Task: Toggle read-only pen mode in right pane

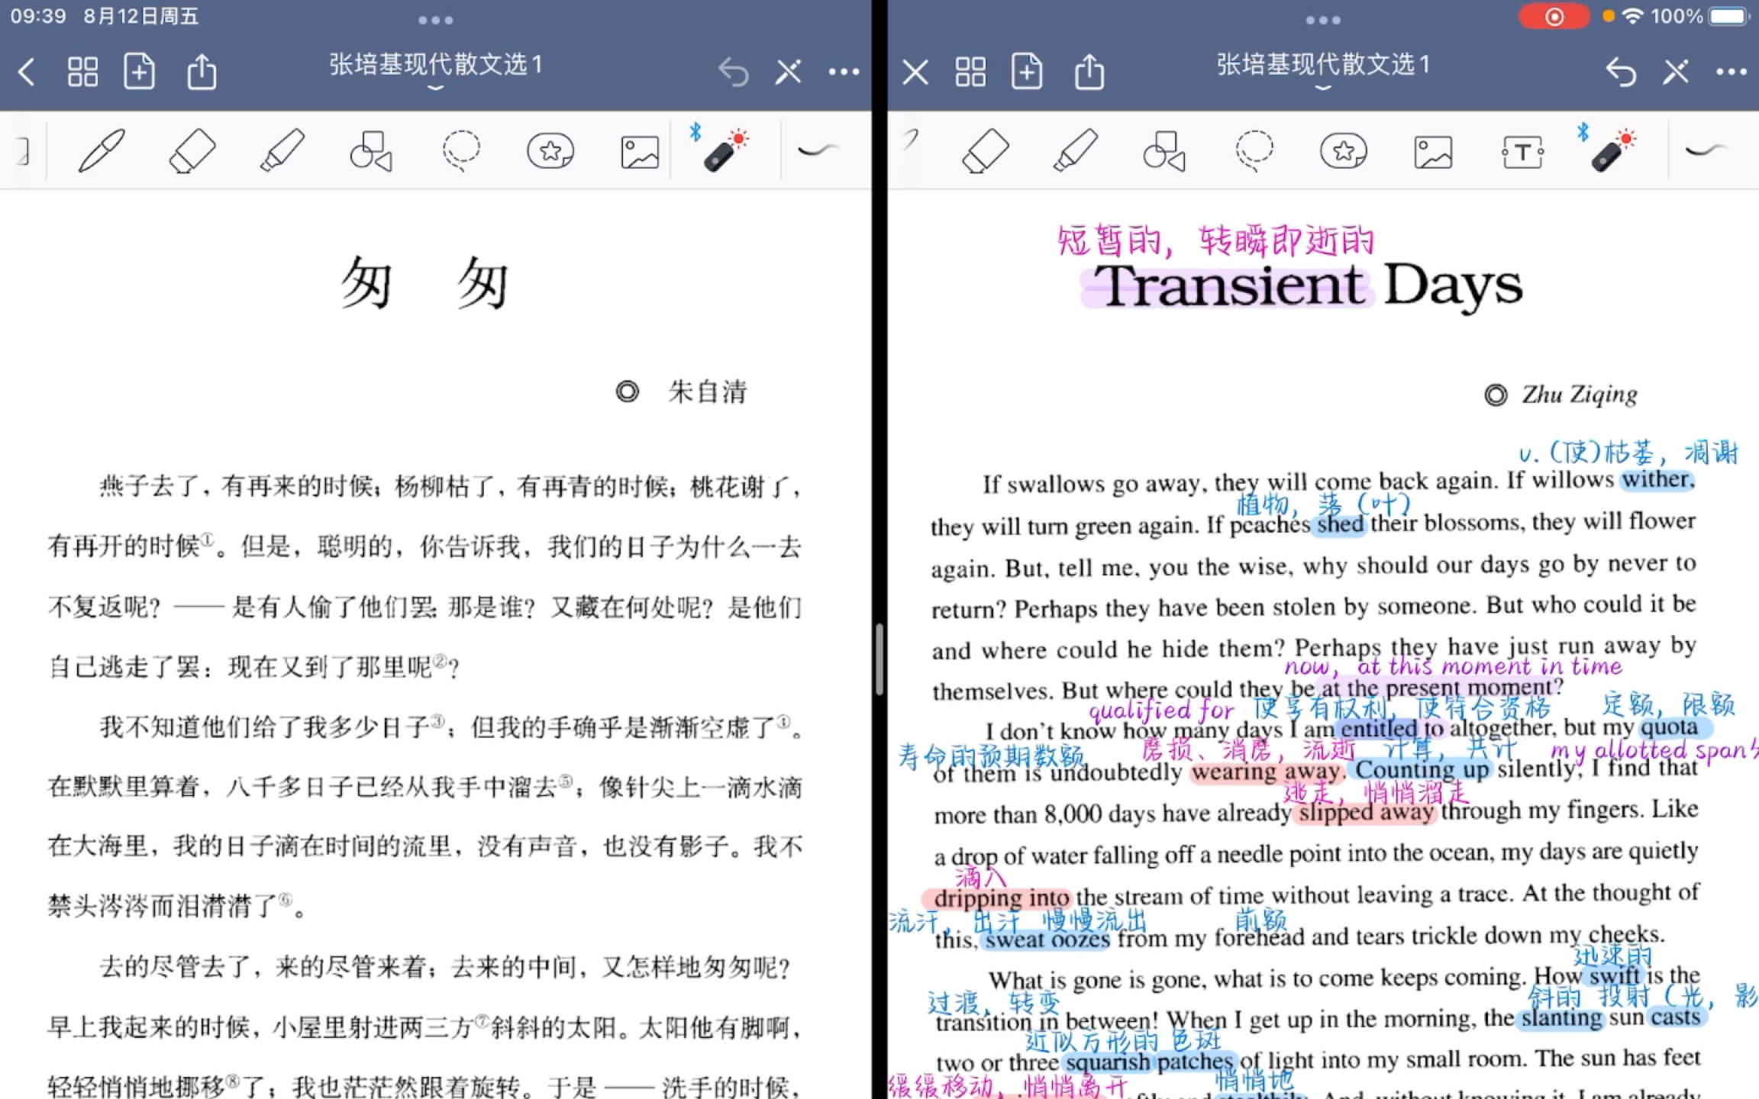Action: point(1676,73)
